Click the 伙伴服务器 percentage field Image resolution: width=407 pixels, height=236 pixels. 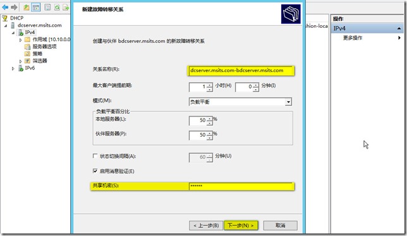click(x=198, y=135)
